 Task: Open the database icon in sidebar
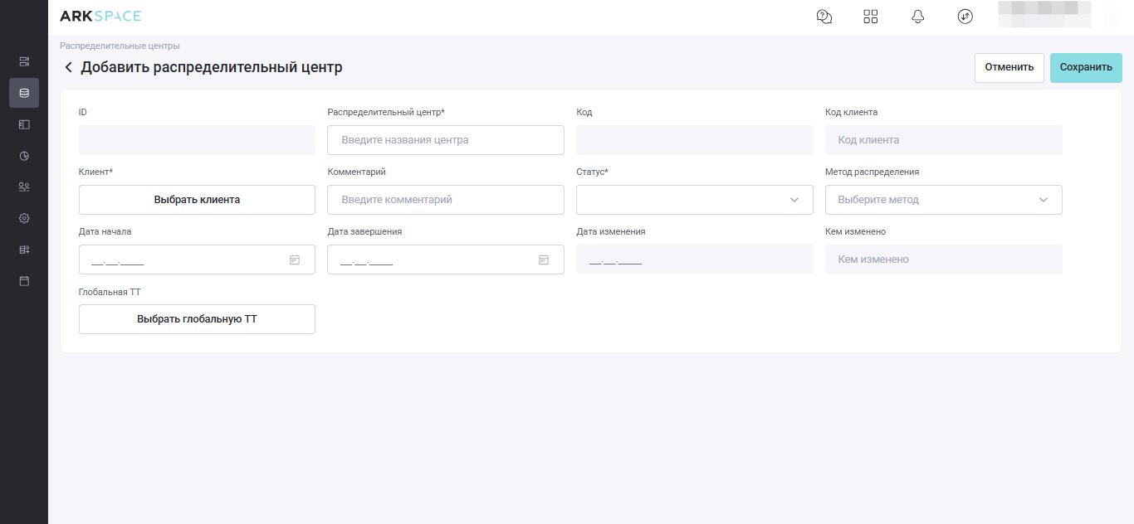(24, 93)
